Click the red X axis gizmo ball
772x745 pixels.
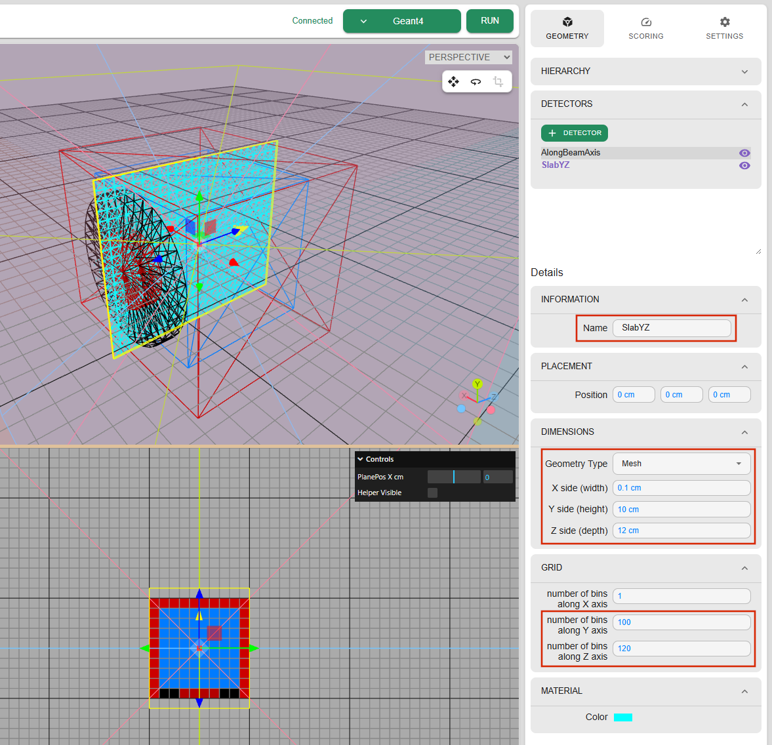pos(464,396)
